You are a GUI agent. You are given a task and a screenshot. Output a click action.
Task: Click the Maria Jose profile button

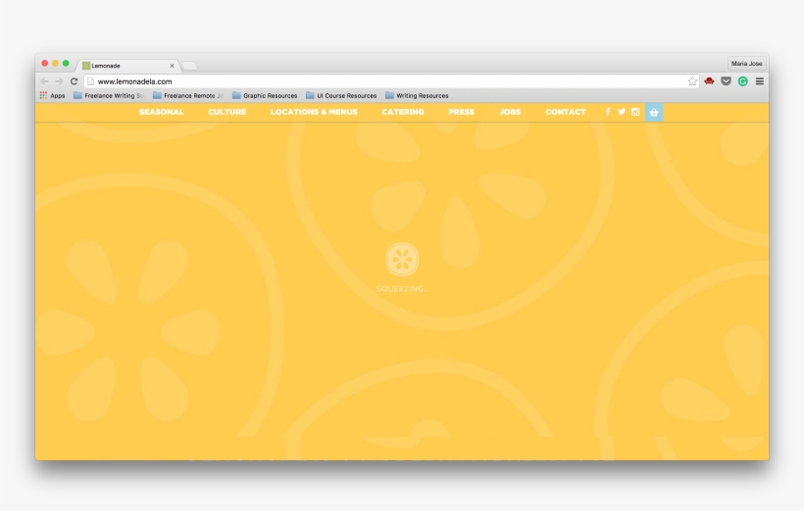pyautogui.click(x=746, y=63)
